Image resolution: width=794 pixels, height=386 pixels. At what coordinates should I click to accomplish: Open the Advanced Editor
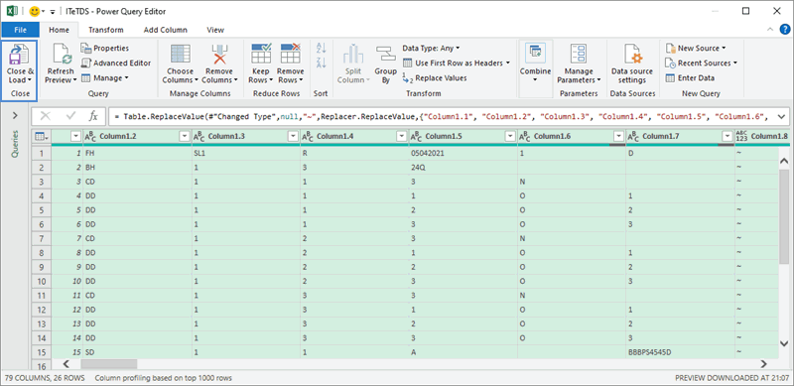116,63
